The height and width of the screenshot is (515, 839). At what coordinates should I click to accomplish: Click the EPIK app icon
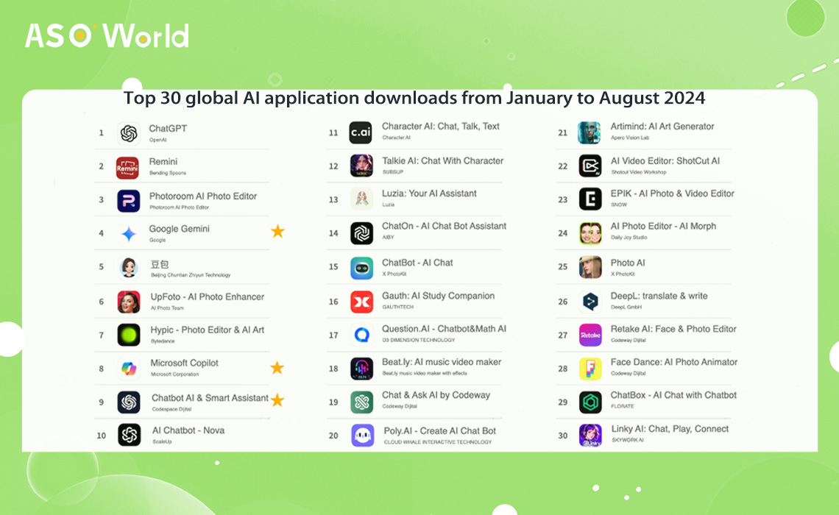click(590, 199)
